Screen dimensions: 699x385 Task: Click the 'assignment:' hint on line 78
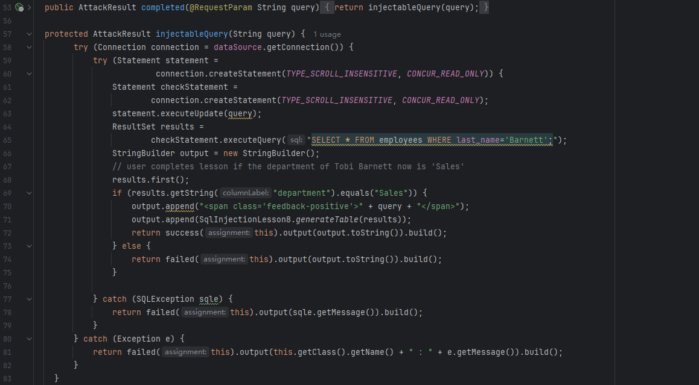tap(205, 313)
